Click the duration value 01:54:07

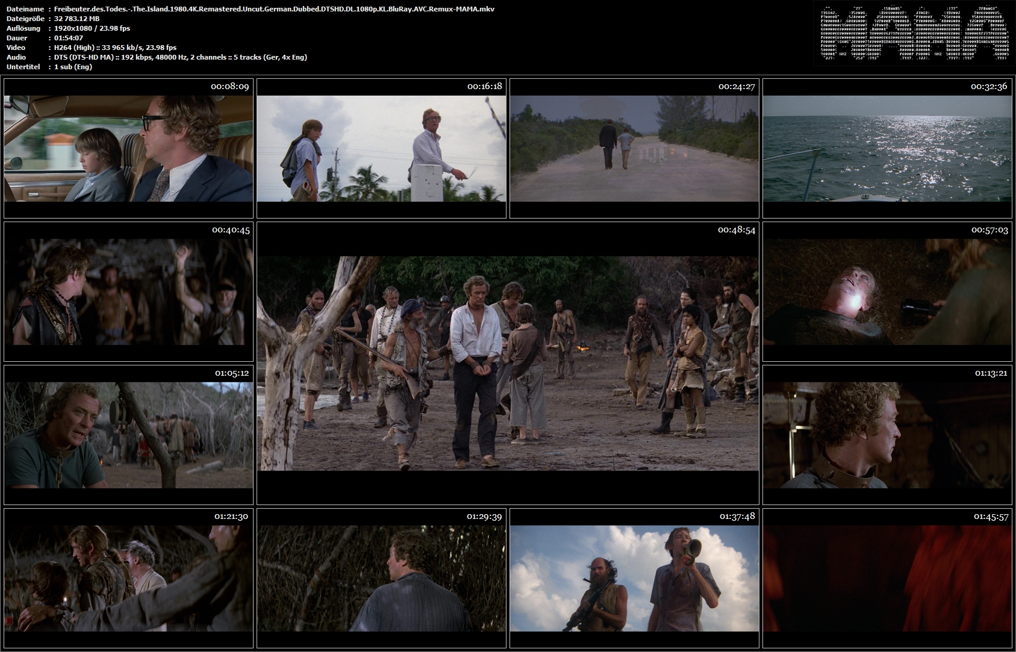69,38
